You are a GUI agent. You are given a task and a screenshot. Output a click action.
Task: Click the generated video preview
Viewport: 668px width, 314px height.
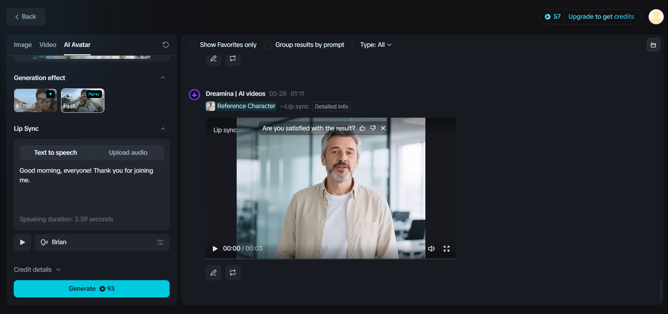point(331,188)
